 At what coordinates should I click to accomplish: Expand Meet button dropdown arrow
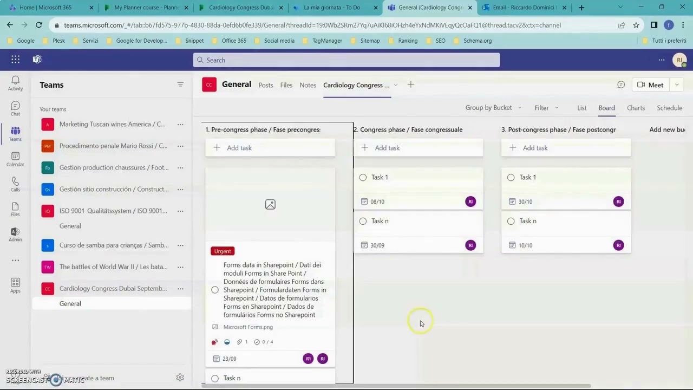677,84
